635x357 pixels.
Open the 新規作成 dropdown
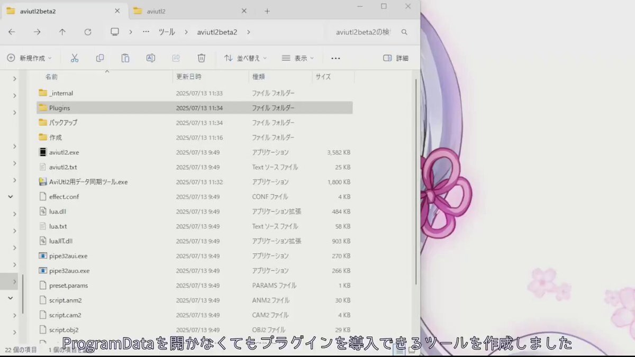(29, 58)
